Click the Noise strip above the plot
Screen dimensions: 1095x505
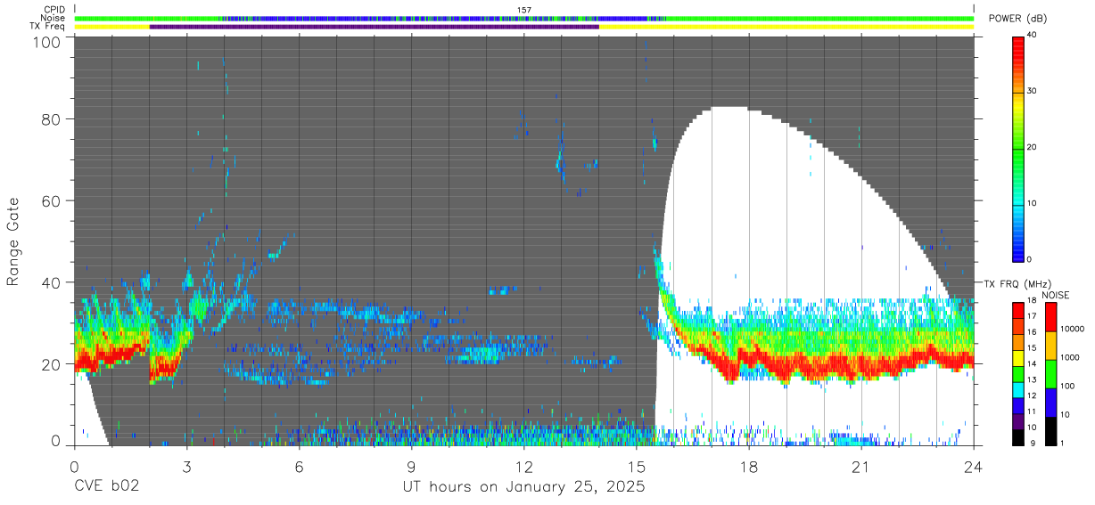pos(524,18)
